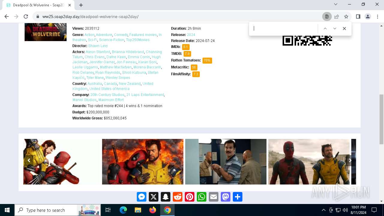Viewport: 384px width, 216px height.
Task: Open File Explorer from taskbar
Action: [138, 210]
